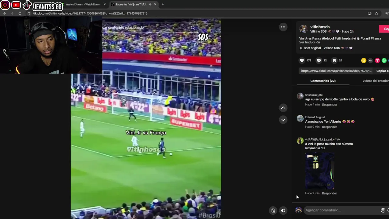
Task: Click the video link URL field
Action: point(336,71)
